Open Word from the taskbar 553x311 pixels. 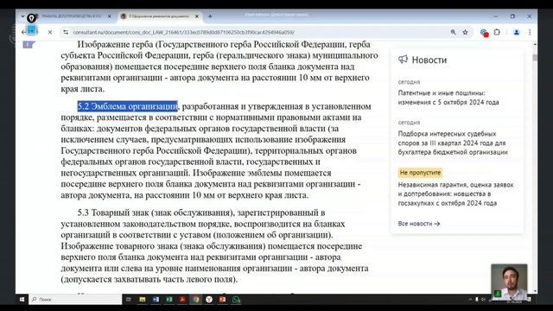(x=156, y=300)
